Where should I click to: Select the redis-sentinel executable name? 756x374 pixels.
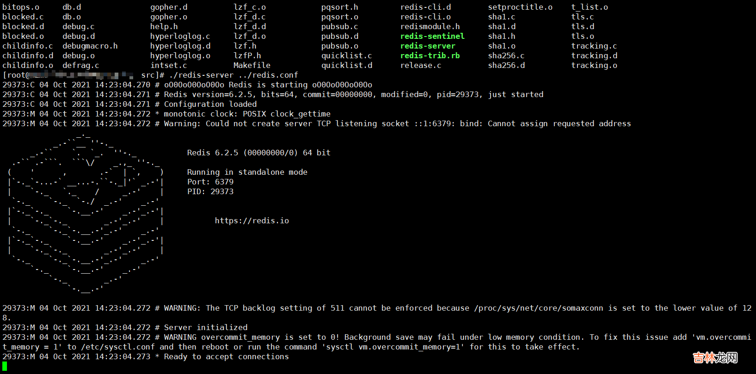click(x=432, y=36)
